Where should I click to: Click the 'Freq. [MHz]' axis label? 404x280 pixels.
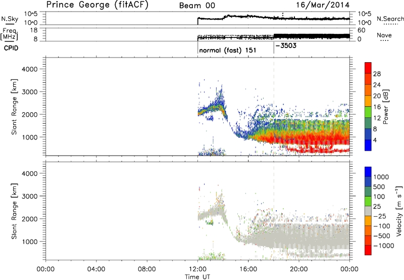10,34
